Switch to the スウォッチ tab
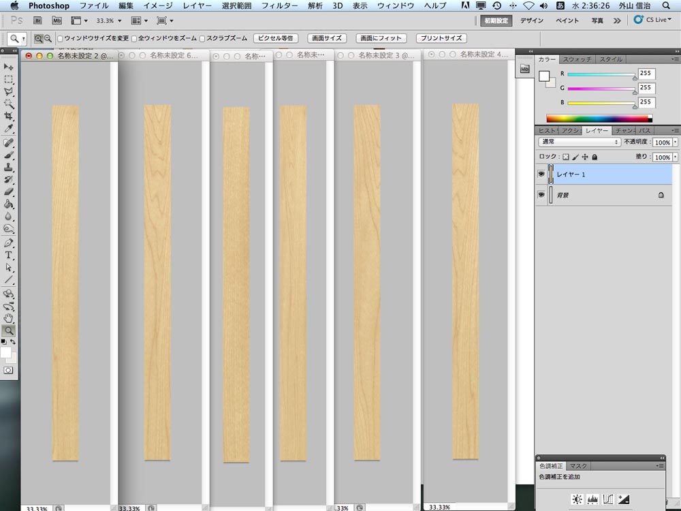 point(577,59)
